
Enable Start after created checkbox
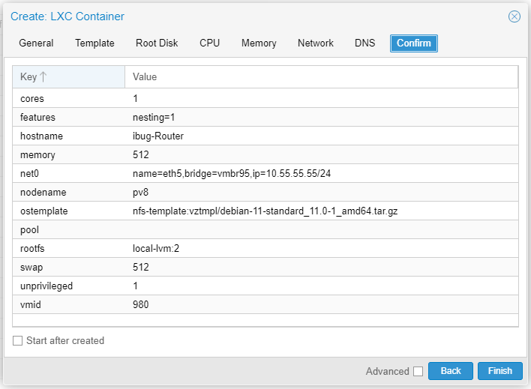point(17,340)
